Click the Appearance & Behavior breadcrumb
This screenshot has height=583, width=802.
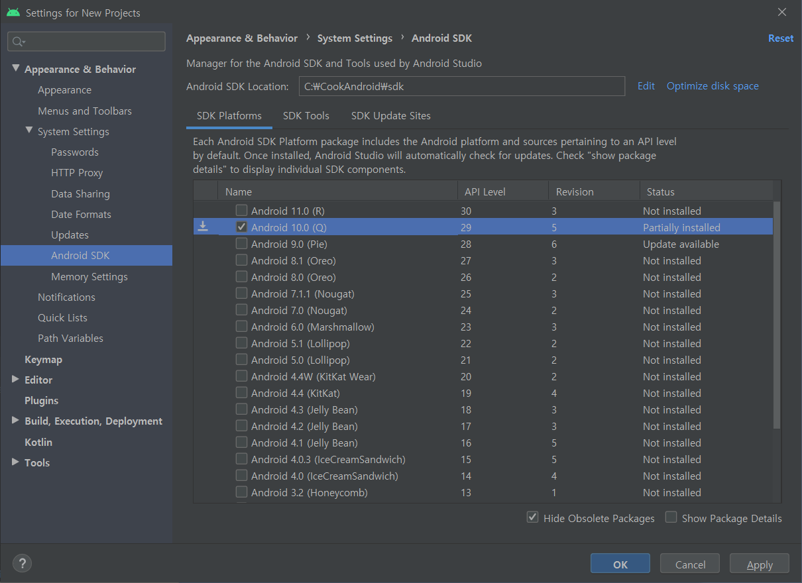coord(242,38)
